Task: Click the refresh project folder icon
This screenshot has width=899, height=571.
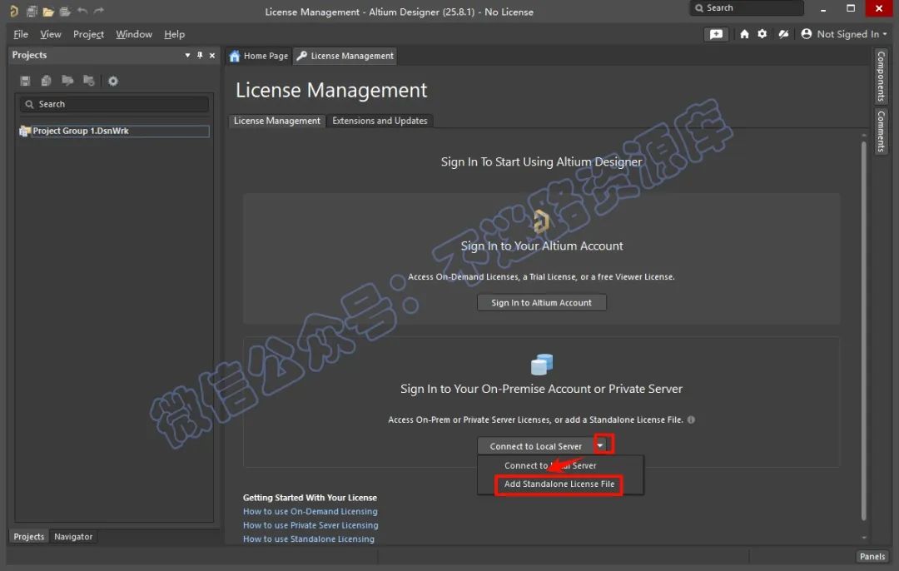Action: (x=89, y=81)
